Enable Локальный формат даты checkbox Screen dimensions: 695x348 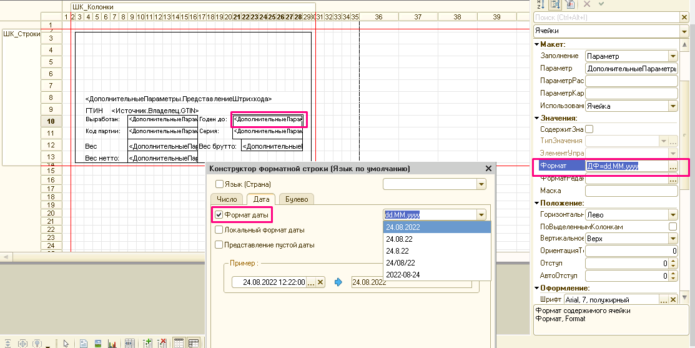(x=219, y=230)
